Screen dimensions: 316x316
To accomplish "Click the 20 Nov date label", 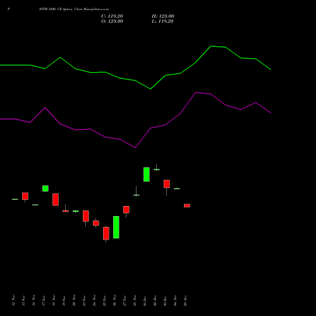I will coord(74,300).
